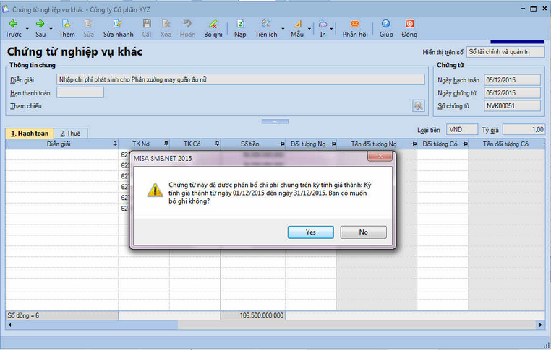Viewport: 551px width, 350px height.
Task: Expand the Trước dropdown arrow
Action: 27,29
